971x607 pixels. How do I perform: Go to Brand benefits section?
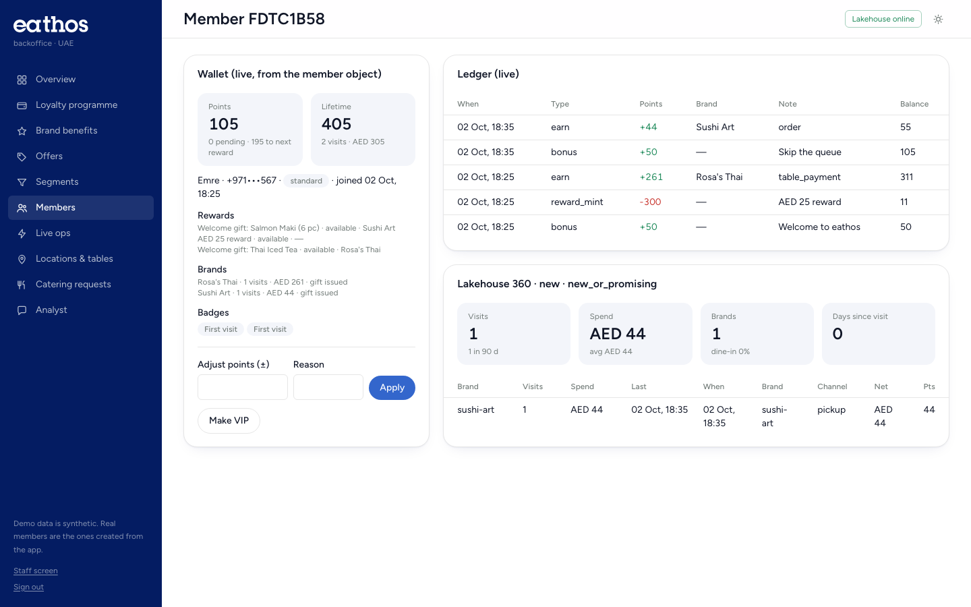click(x=81, y=131)
